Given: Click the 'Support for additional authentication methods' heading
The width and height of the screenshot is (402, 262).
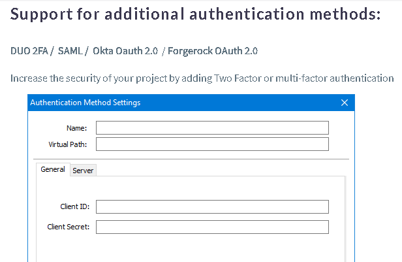Looking at the screenshot, I should [196, 14].
